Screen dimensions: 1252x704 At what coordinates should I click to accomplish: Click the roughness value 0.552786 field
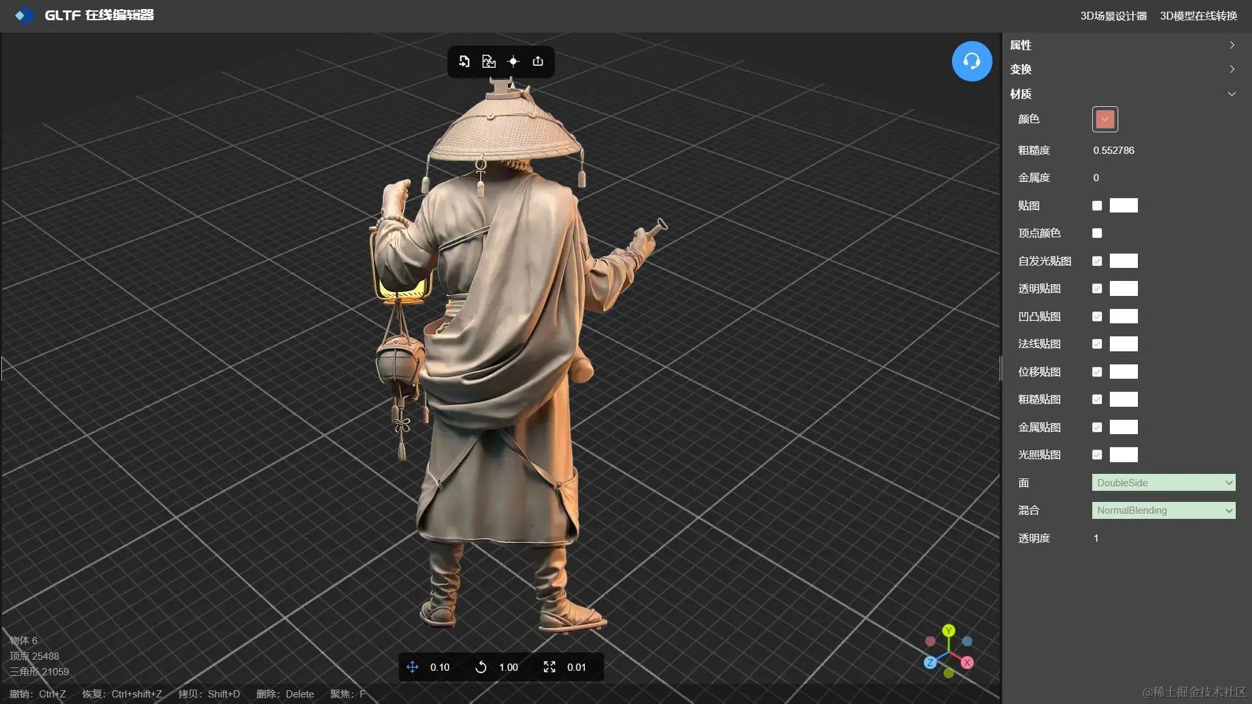coord(1114,151)
